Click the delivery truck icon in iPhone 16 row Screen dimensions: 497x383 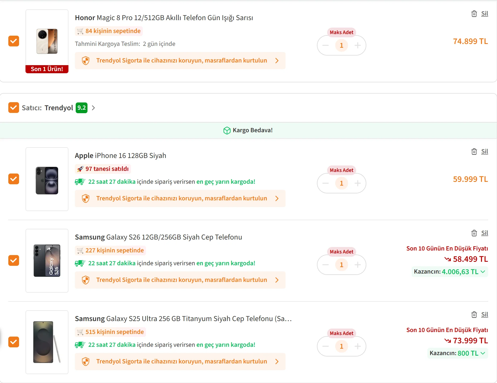click(x=80, y=182)
